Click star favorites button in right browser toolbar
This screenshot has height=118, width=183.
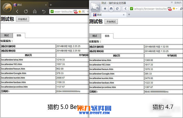tap(105, 8)
